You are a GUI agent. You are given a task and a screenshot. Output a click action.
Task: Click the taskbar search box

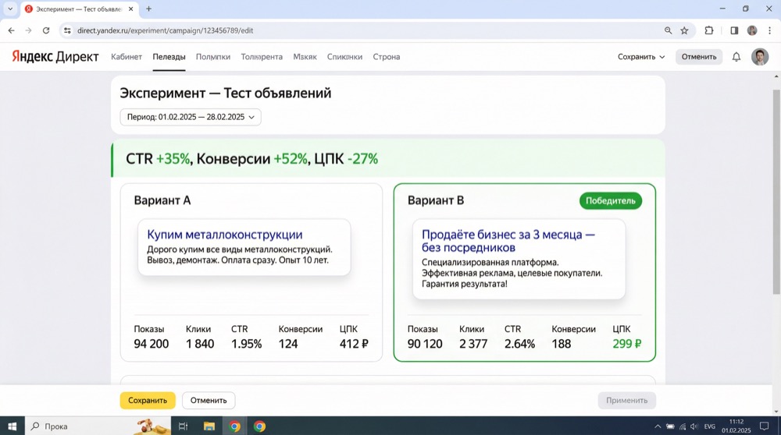point(98,426)
